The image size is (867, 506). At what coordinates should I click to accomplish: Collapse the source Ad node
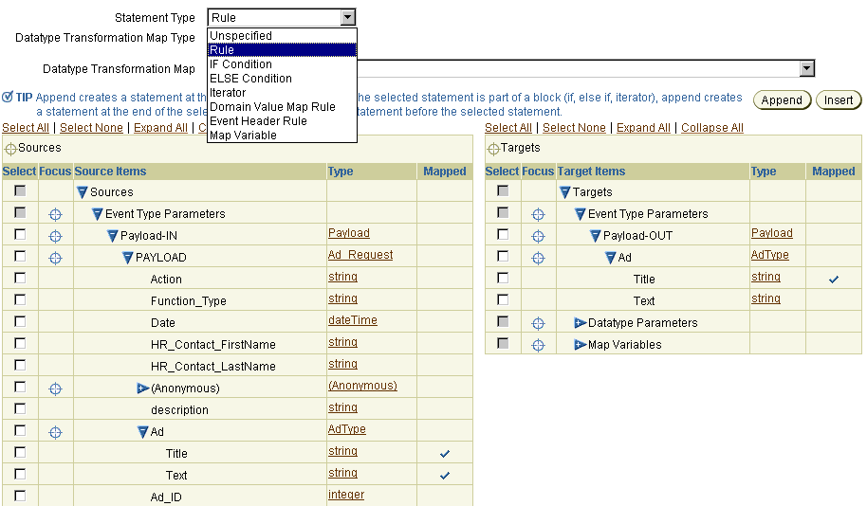click(142, 432)
